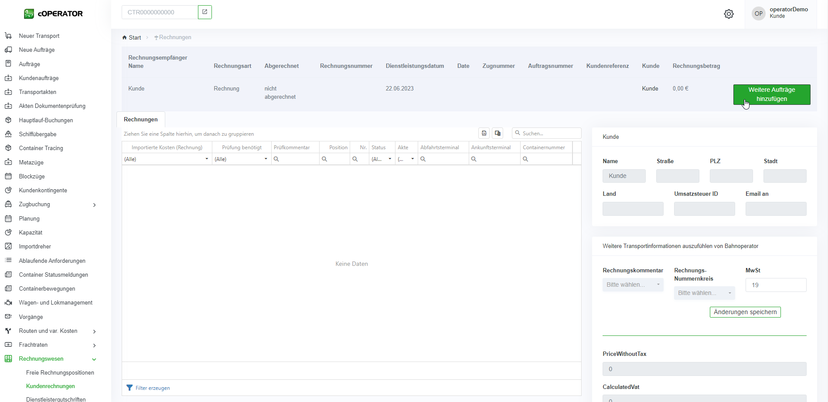Click the Container Tracing sidebar icon
The height and width of the screenshot is (402, 828).
tap(8, 148)
